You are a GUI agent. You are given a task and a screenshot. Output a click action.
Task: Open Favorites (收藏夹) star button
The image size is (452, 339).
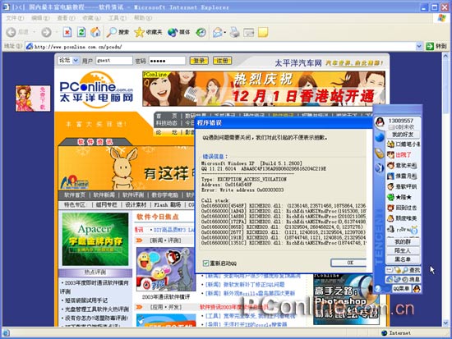(x=148, y=32)
